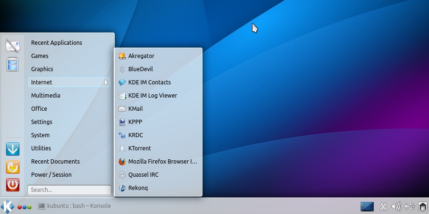Launch Mozilla Firefox Browser
The image size is (429, 214).
point(158,162)
